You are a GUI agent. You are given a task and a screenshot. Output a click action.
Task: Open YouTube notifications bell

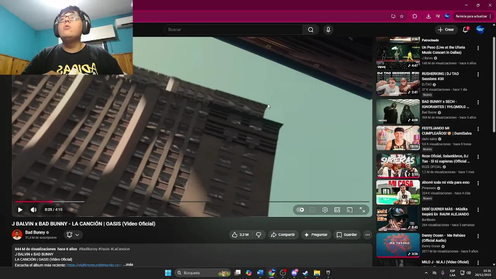coord(465,30)
